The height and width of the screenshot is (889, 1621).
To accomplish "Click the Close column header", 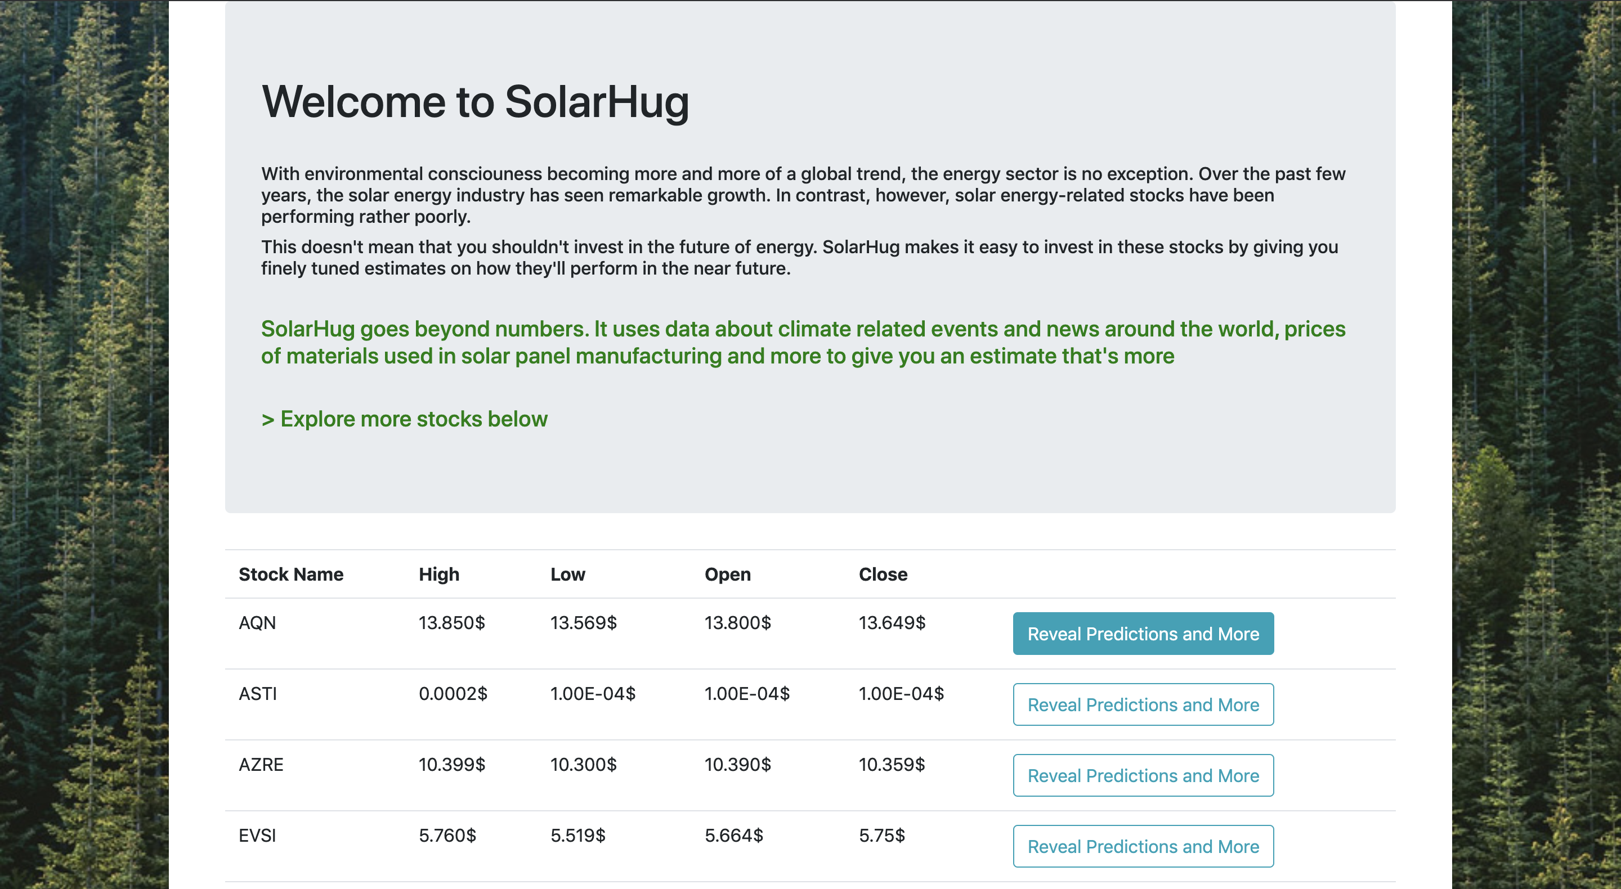I will (883, 574).
